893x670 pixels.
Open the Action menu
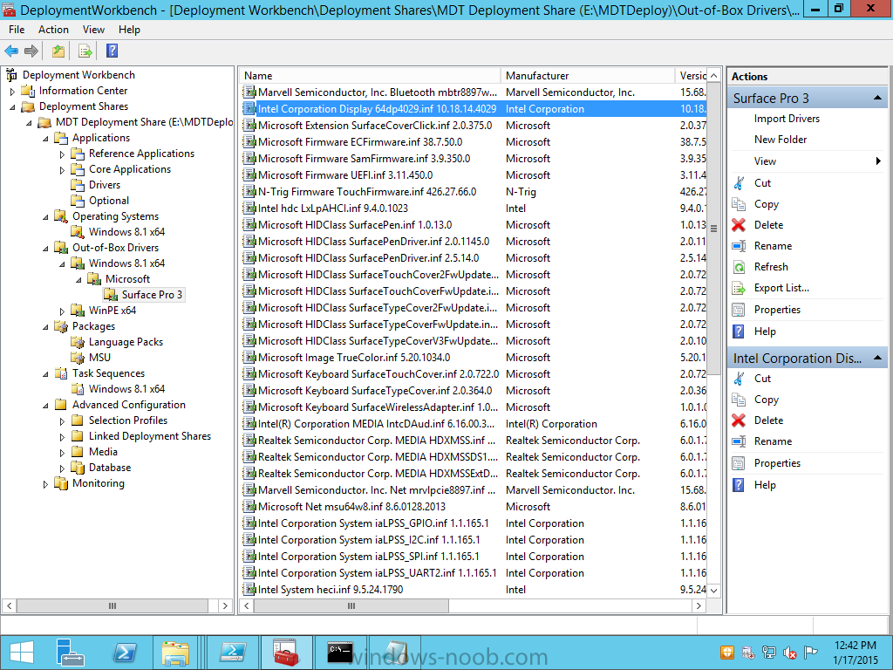click(53, 30)
